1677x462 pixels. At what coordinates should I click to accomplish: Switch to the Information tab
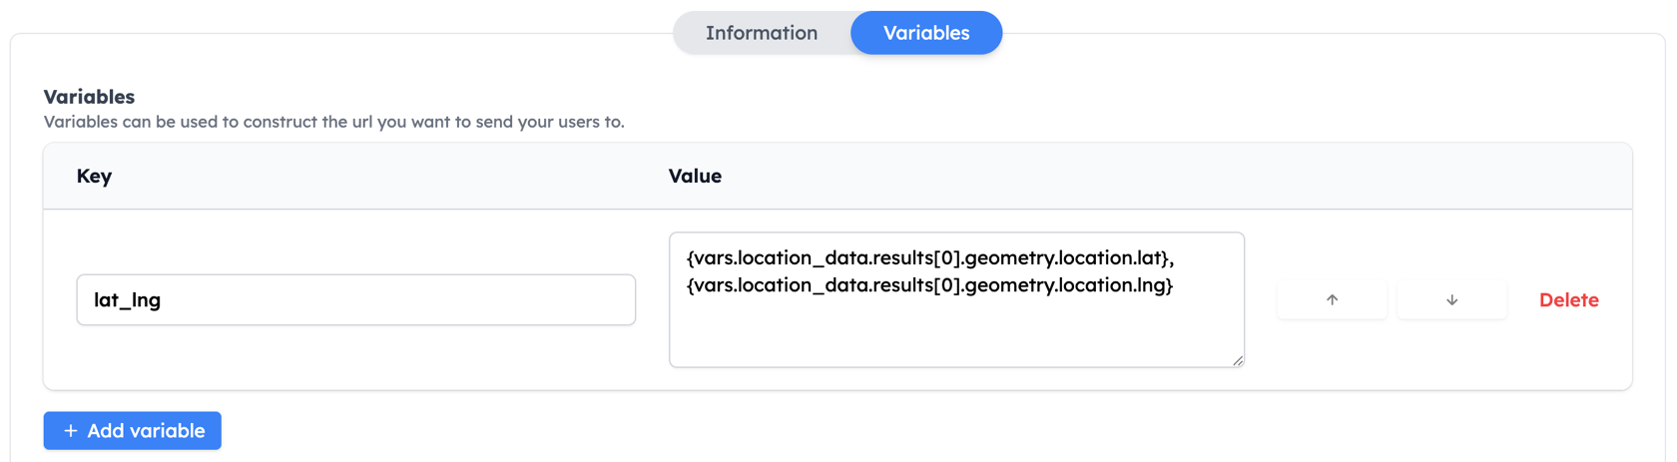pyautogui.click(x=762, y=33)
